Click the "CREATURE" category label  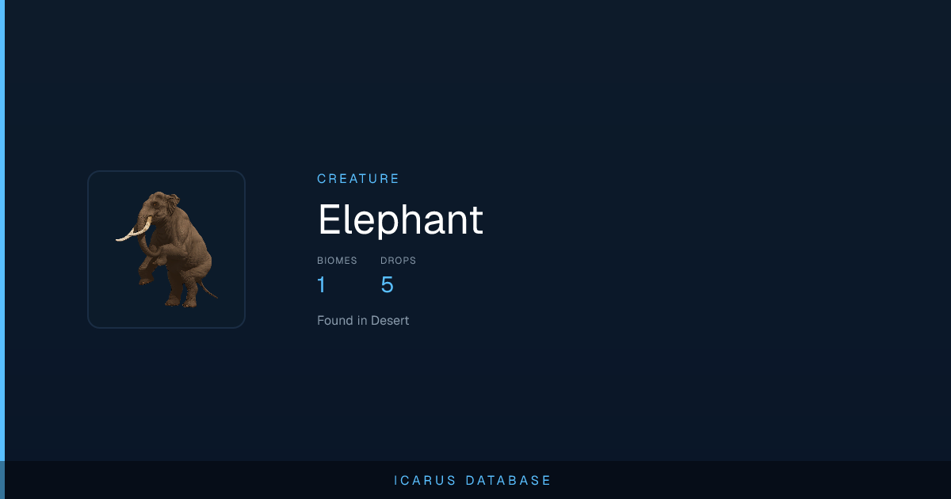pyautogui.click(x=358, y=179)
